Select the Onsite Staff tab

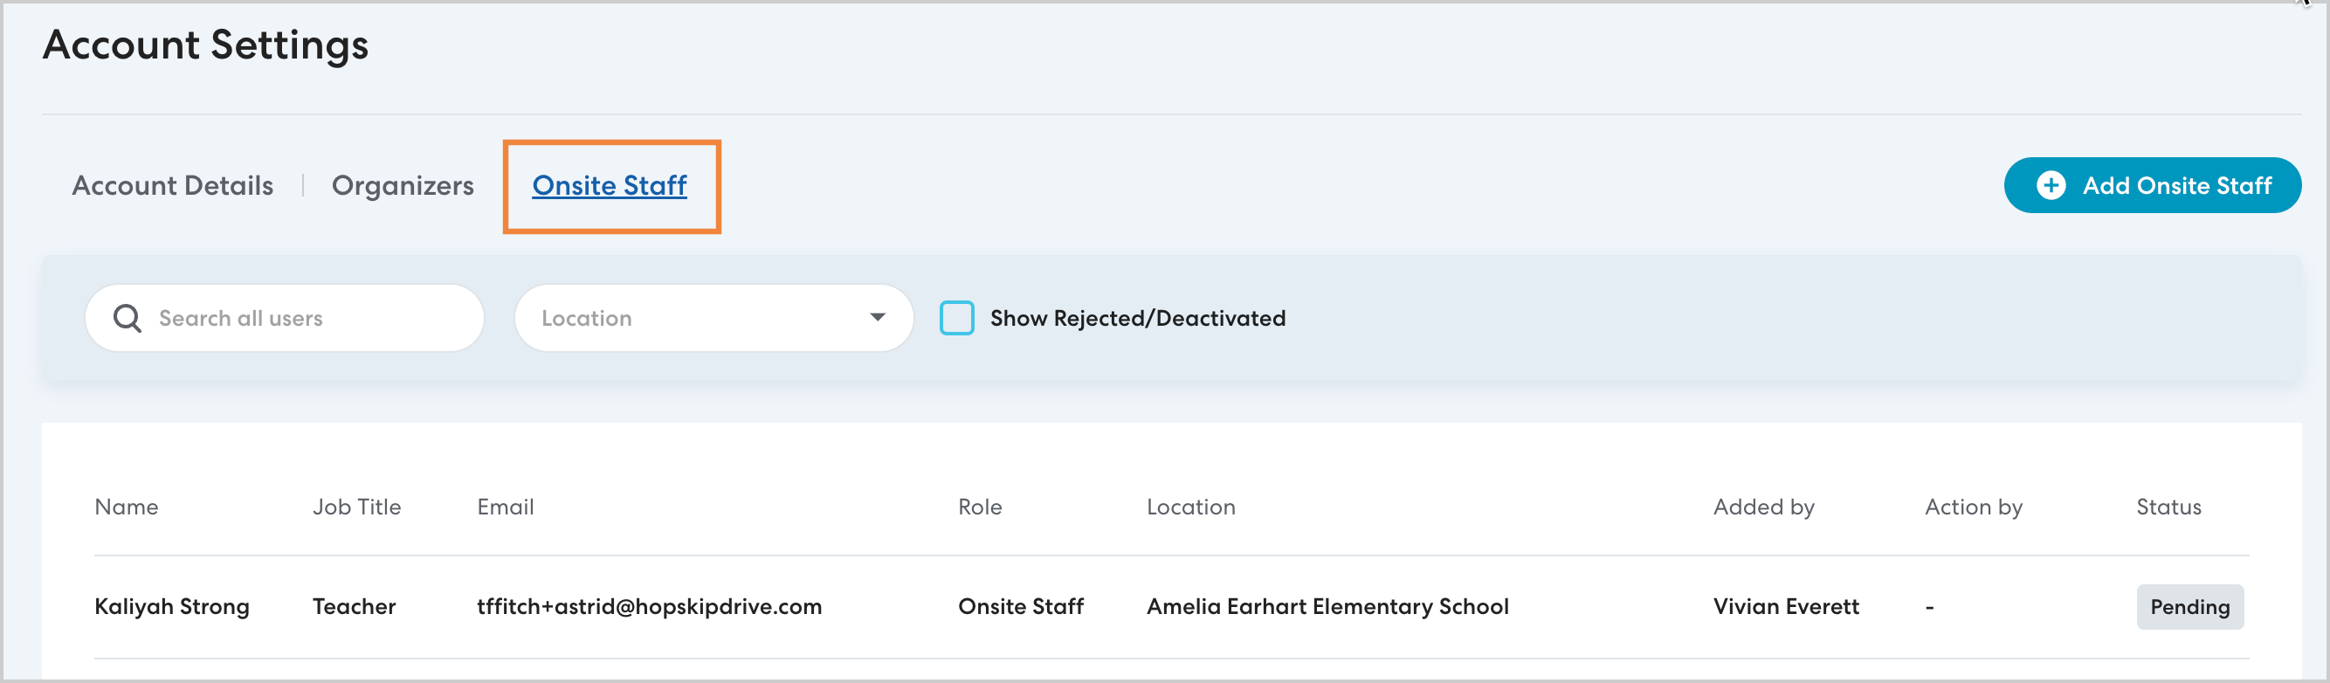point(609,185)
